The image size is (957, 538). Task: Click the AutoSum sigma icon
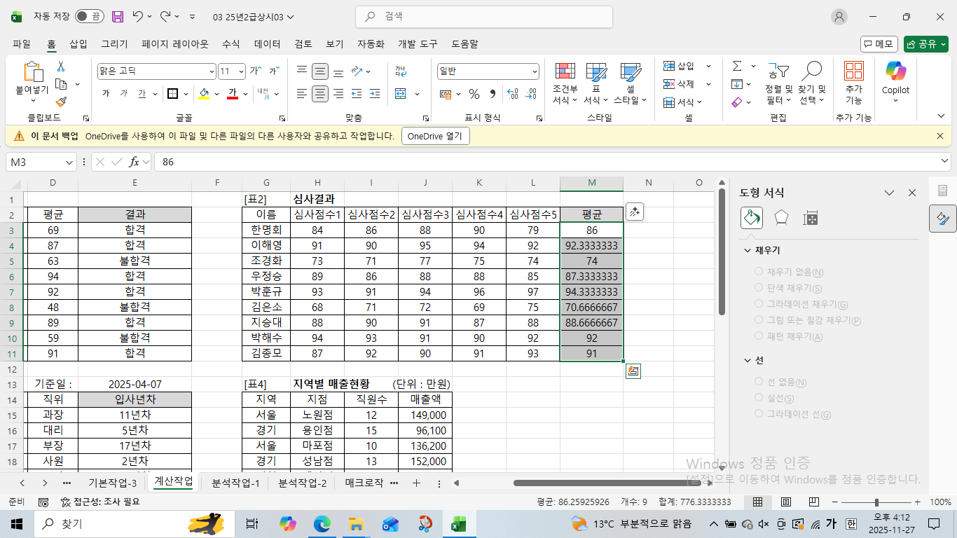point(737,66)
